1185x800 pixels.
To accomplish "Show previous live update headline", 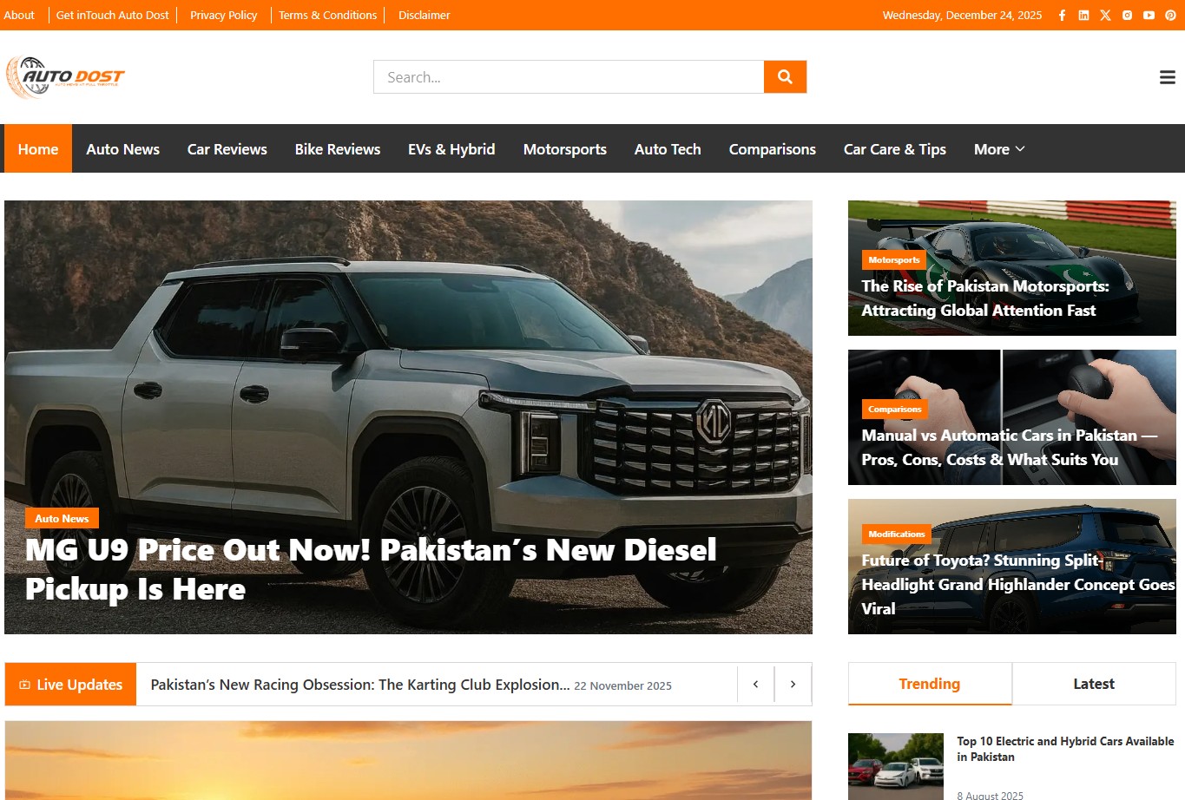I will (x=755, y=684).
